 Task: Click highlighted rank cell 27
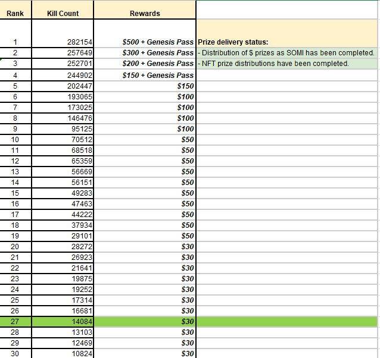pyautogui.click(x=15, y=322)
